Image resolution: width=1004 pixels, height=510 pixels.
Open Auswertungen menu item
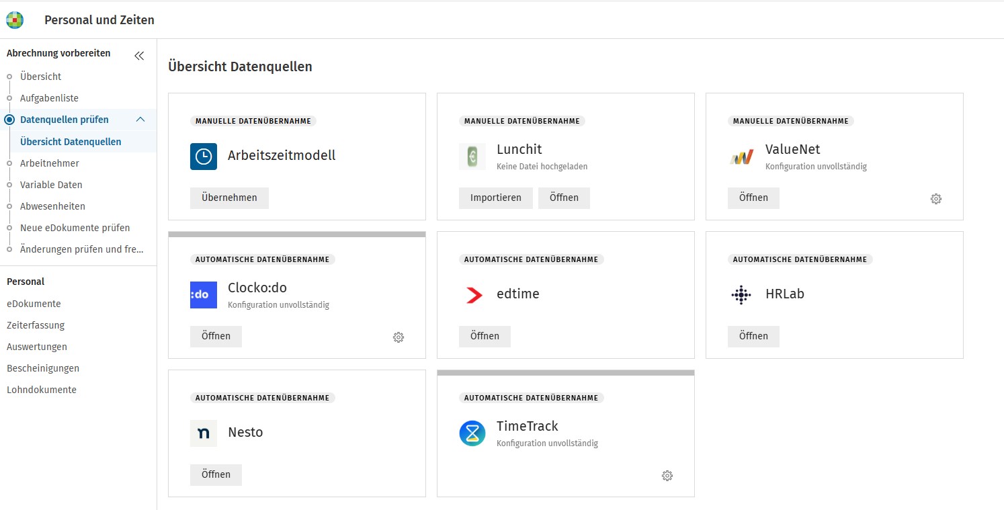point(37,347)
